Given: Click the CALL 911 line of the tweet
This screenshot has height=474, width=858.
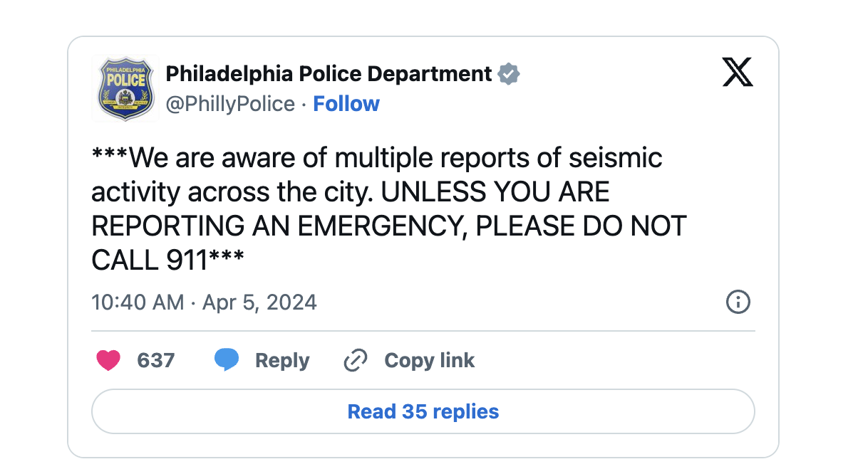Looking at the screenshot, I should (x=168, y=260).
